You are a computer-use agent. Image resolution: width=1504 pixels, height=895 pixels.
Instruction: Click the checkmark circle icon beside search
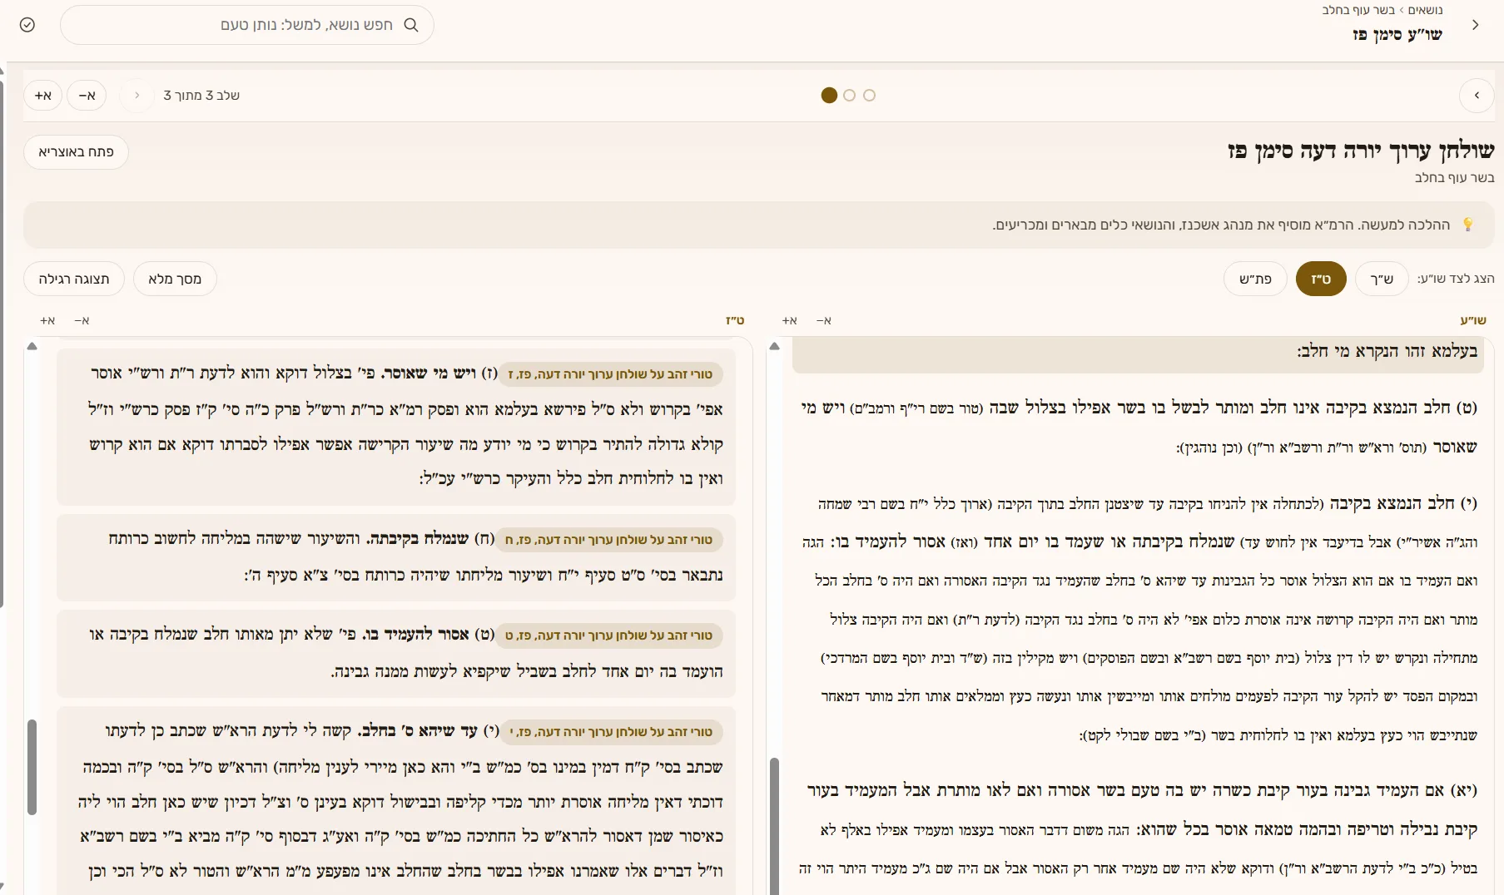(27, 25)
